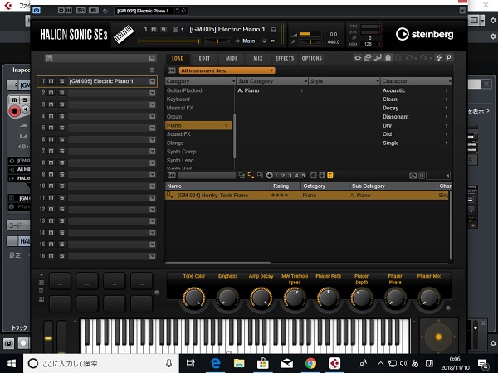Toggle the record enable button in Inspector
The image size is (498, 373).
[14, 111]
